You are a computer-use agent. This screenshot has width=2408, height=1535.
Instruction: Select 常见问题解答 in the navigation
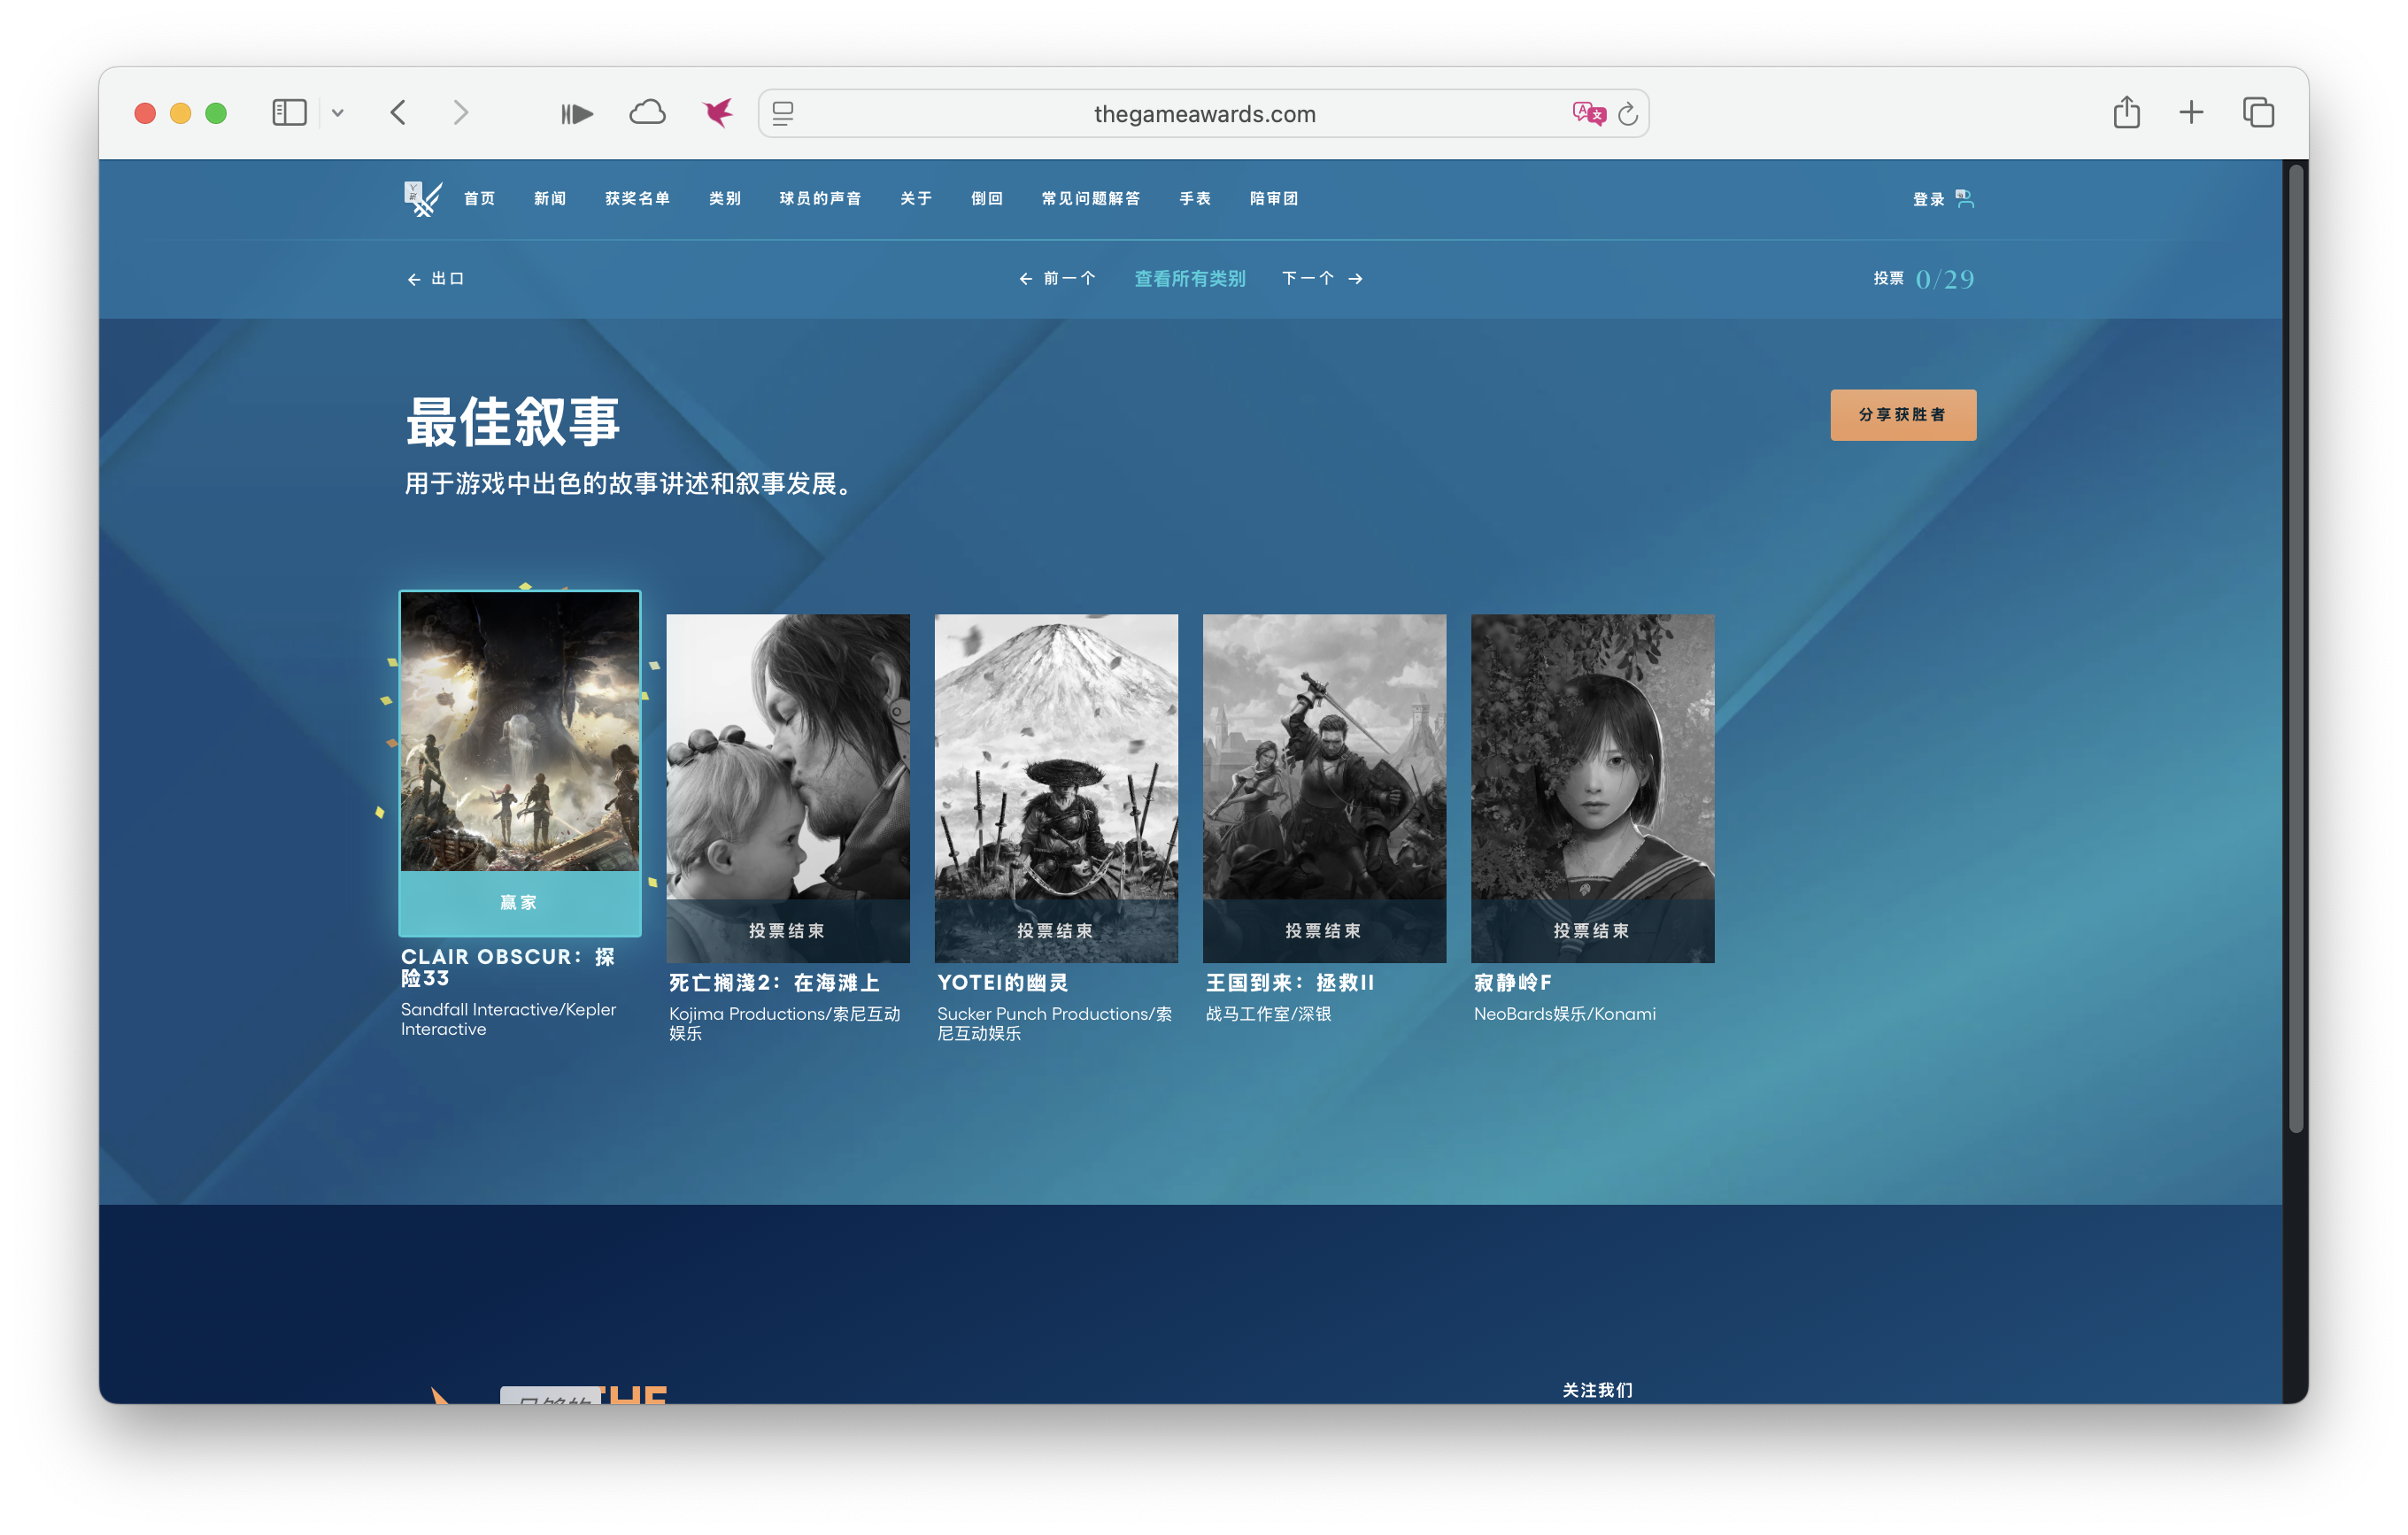pyautogui.click(x=1092, y=198)
